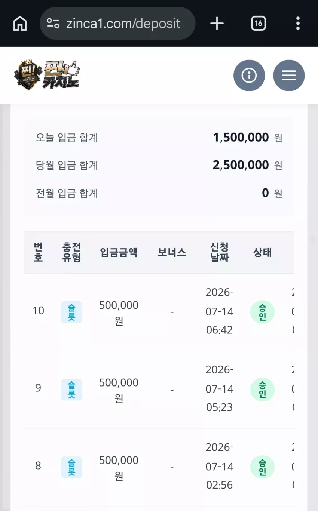This screenshot has width=318, height=511.
Task: Click the 신청 날짜 column header
Action: tap(220, 252)
